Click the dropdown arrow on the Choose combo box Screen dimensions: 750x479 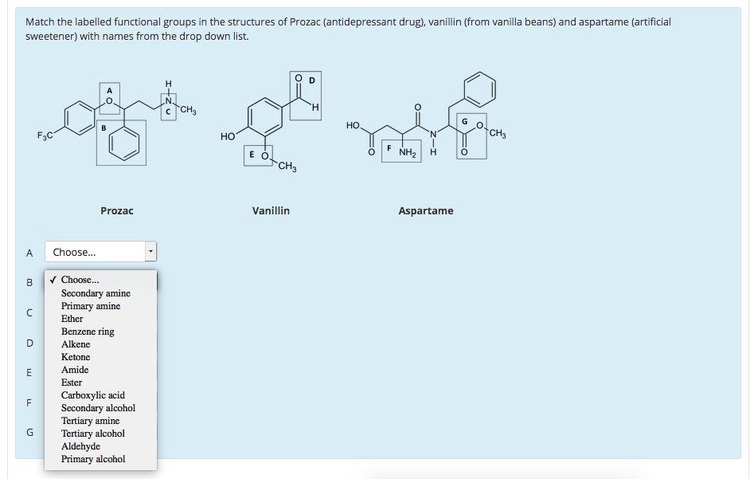150,252
